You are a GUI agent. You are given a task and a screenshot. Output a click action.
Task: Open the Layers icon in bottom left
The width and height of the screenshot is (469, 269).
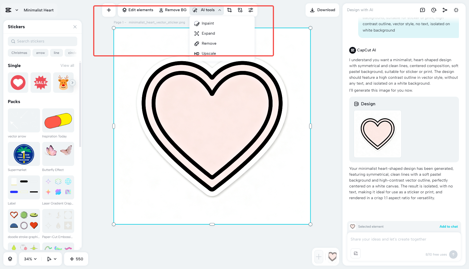[10, 259]
